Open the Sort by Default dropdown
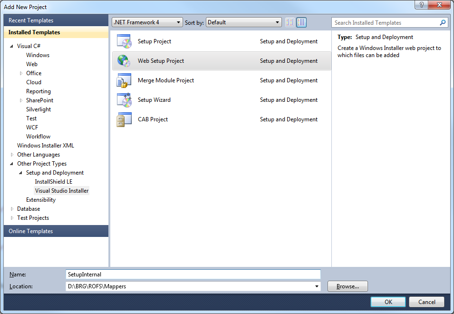454x314 pixels. coord(243,22)
